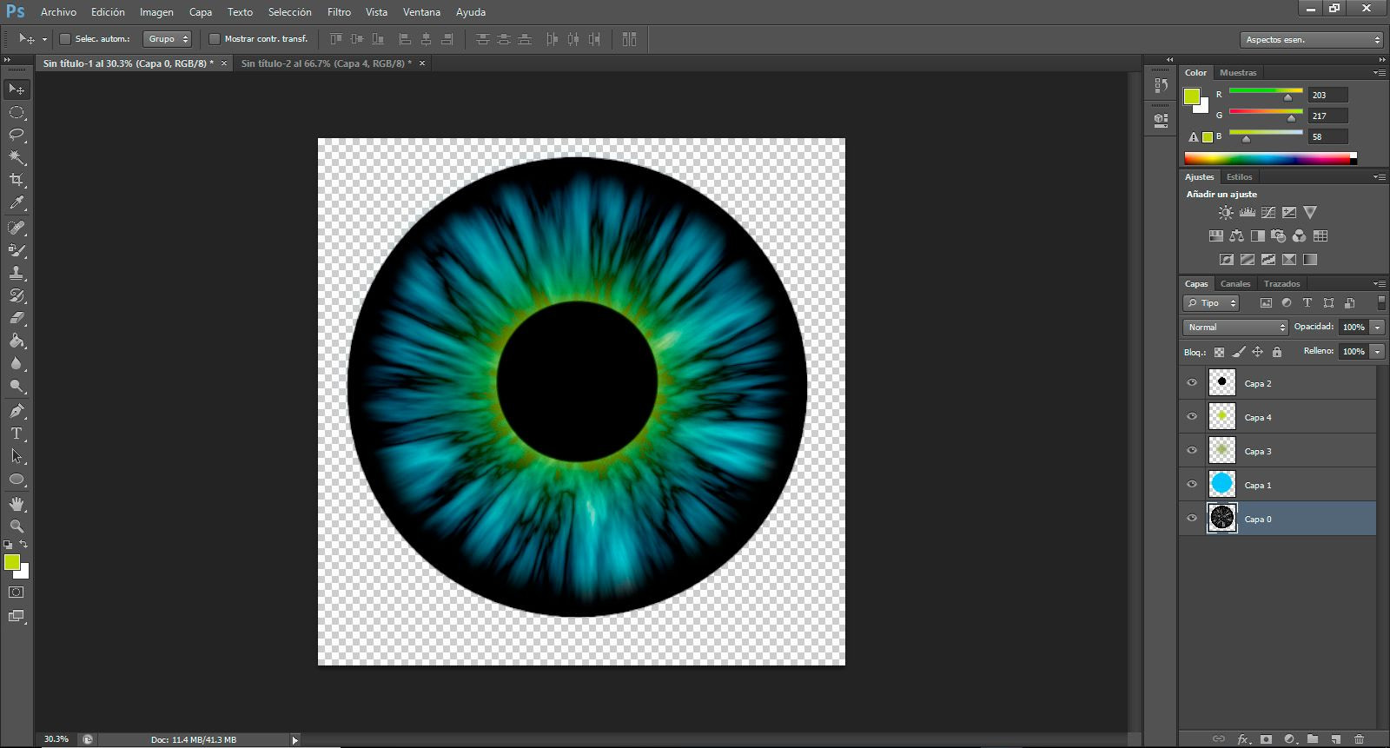The width and height of the screenshot is (1390, 748).
Task: Click the Opacidad value field
Action: click(x=1354, y=327)
